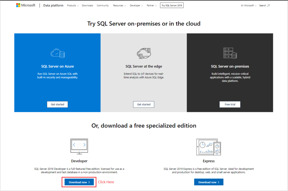Click the 'Try SQL Server on-premises or in the cloud' heading
288x191 pixels.
(x=144, y=24)
